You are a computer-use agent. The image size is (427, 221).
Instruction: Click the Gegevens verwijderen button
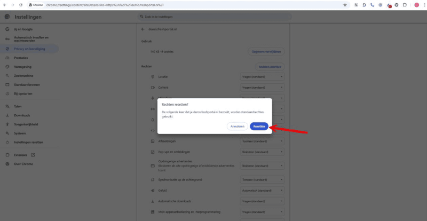pos(266,51)
